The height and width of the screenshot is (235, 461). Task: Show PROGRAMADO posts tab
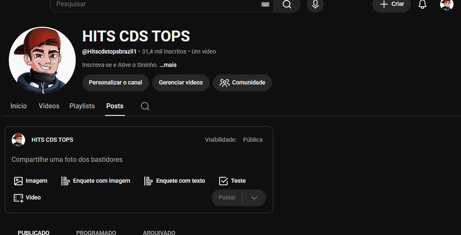click(x=96, y=232)
